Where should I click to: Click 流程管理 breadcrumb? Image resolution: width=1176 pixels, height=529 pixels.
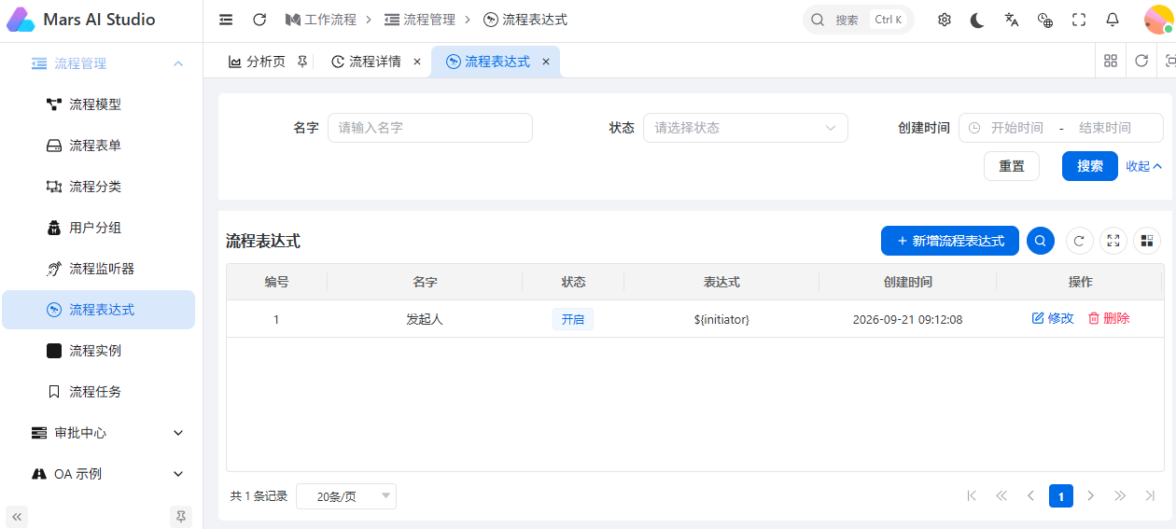point(420,20)
